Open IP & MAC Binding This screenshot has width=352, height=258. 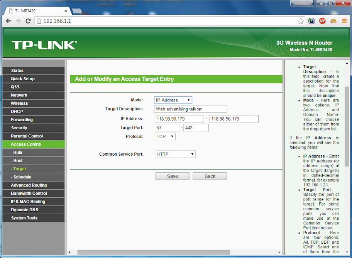click(x=34, y=202)
